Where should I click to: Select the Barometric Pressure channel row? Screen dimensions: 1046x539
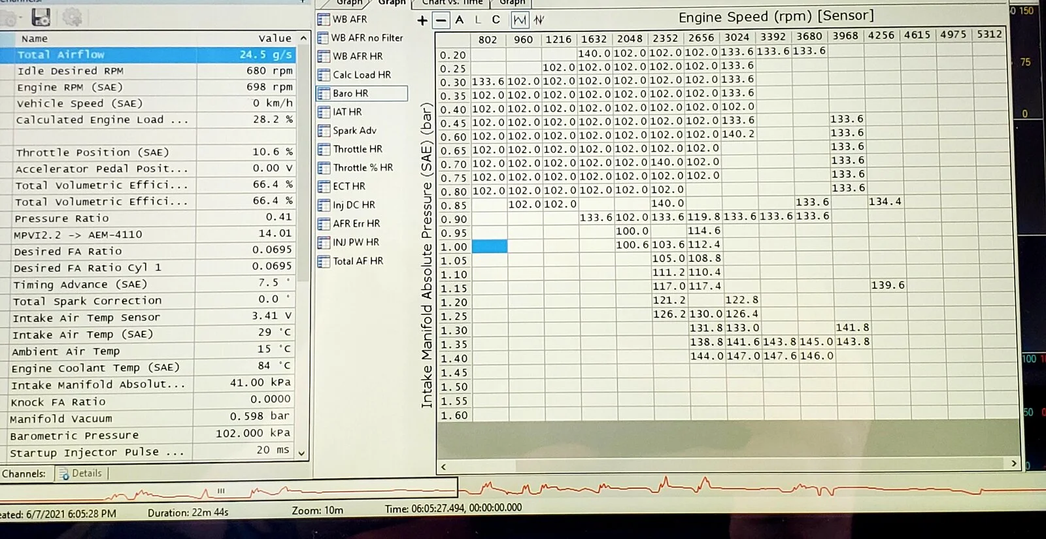(147, 435)
